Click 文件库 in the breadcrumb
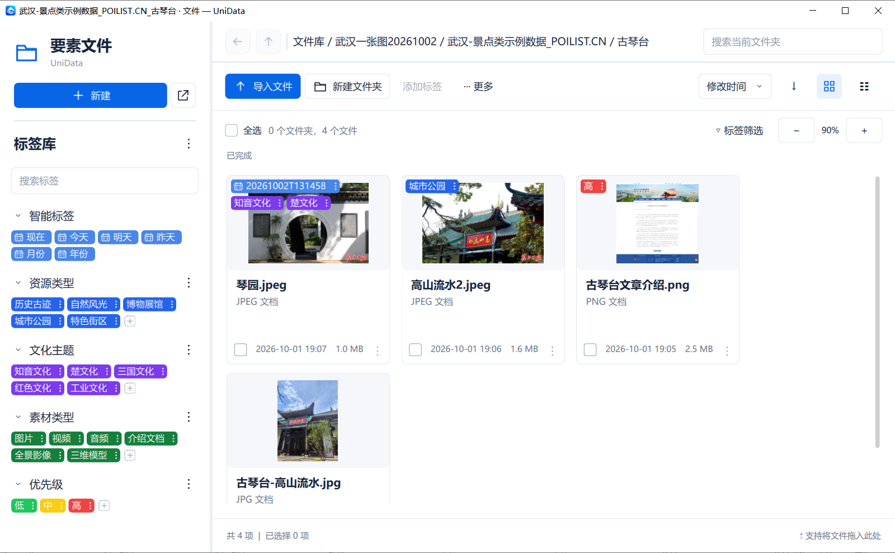The width and height of the screenshot is (895, 553). (x=309, y=41)
